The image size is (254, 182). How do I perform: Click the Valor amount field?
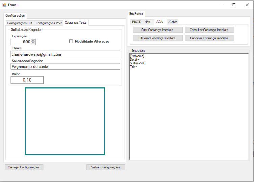point(27,80)
